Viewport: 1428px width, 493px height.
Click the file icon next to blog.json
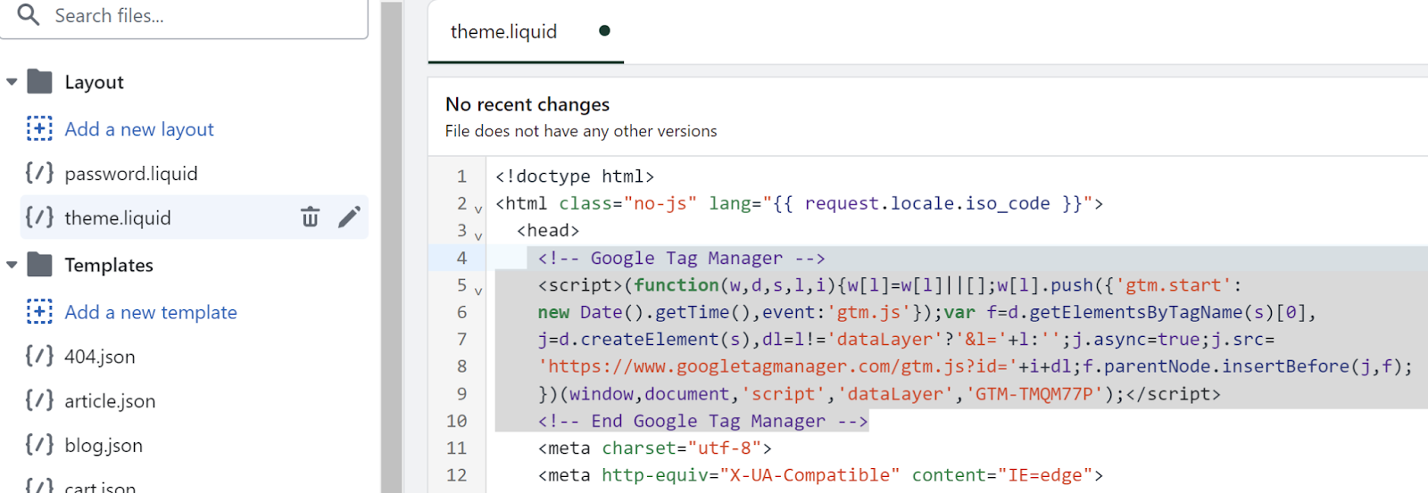(39, 444)
